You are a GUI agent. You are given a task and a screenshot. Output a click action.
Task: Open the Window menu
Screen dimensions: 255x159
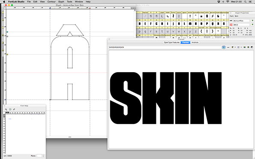tap(79, 2)
